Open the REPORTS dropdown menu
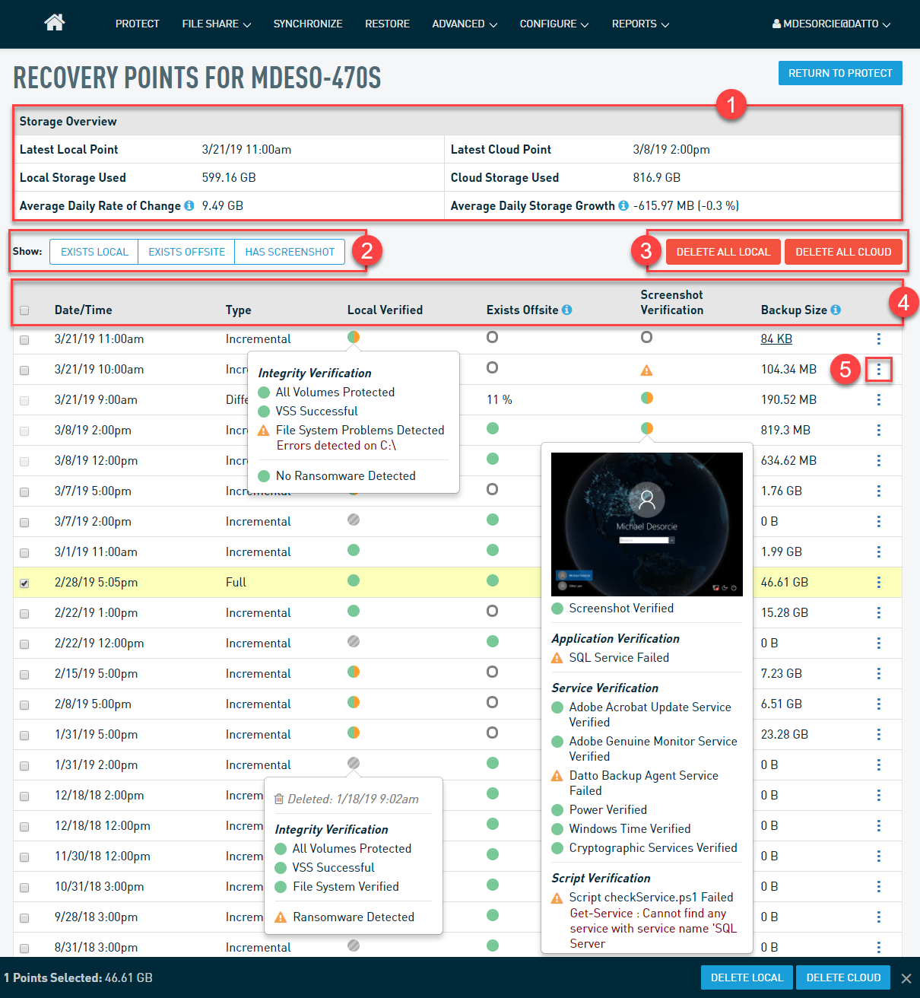This screenshot has width=920, height=998. click(639, 24)
